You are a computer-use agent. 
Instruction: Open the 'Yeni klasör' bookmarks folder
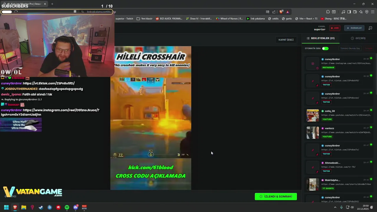click(145, 19)
